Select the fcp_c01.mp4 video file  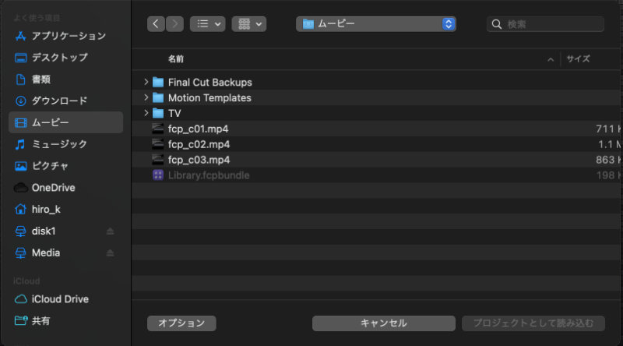198,129
